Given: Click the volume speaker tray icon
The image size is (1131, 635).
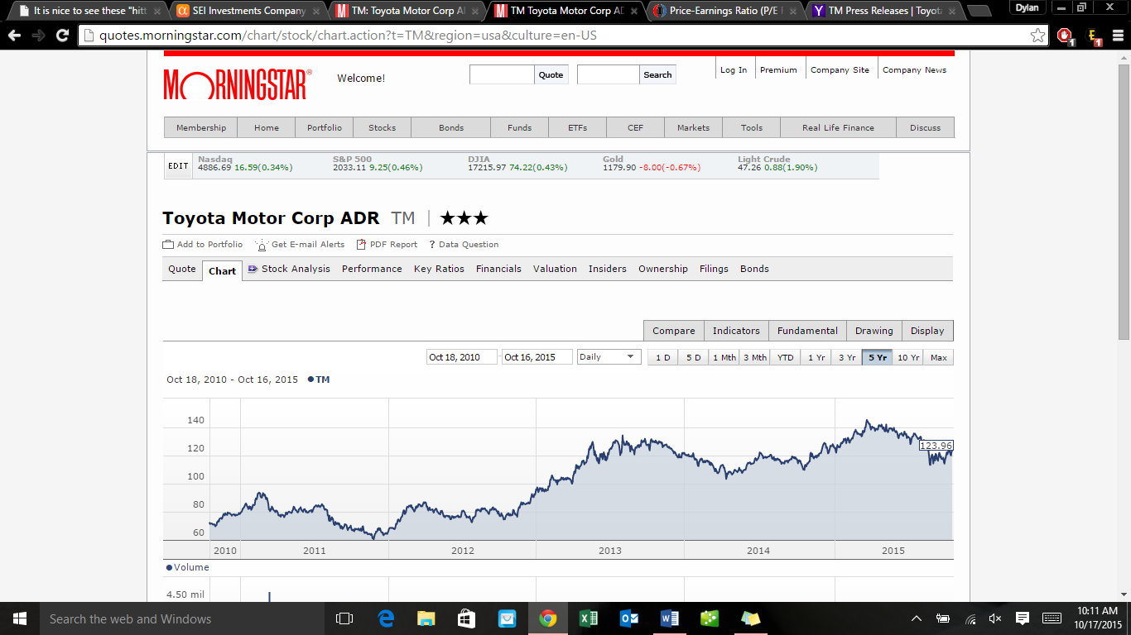Looking at the screenshot, I should (x=995, y=618).
